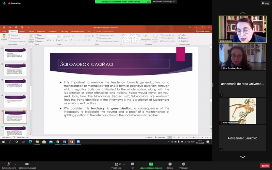Switch to the Вставка ribbon tab
Viewport: 272px width, 170px height.
(22, 31)
